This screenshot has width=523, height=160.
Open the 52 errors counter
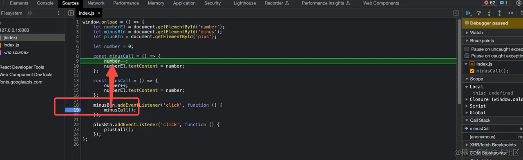point(489,3)
